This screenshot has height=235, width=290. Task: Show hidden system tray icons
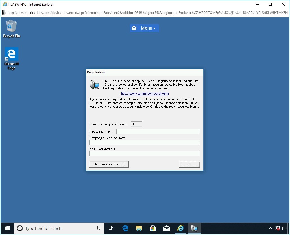coord(271,228)
